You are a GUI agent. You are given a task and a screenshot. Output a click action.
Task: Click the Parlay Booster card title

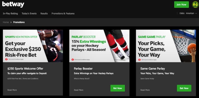(x=83, y=69)
